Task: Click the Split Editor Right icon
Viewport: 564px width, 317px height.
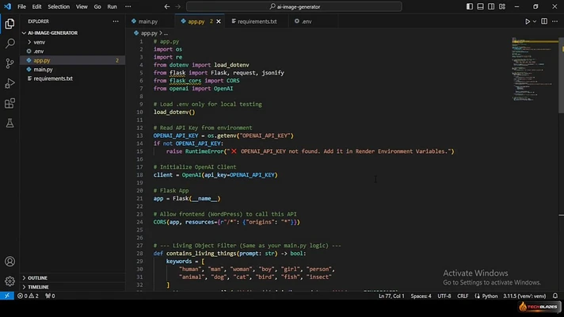Action: coord(544,21)
